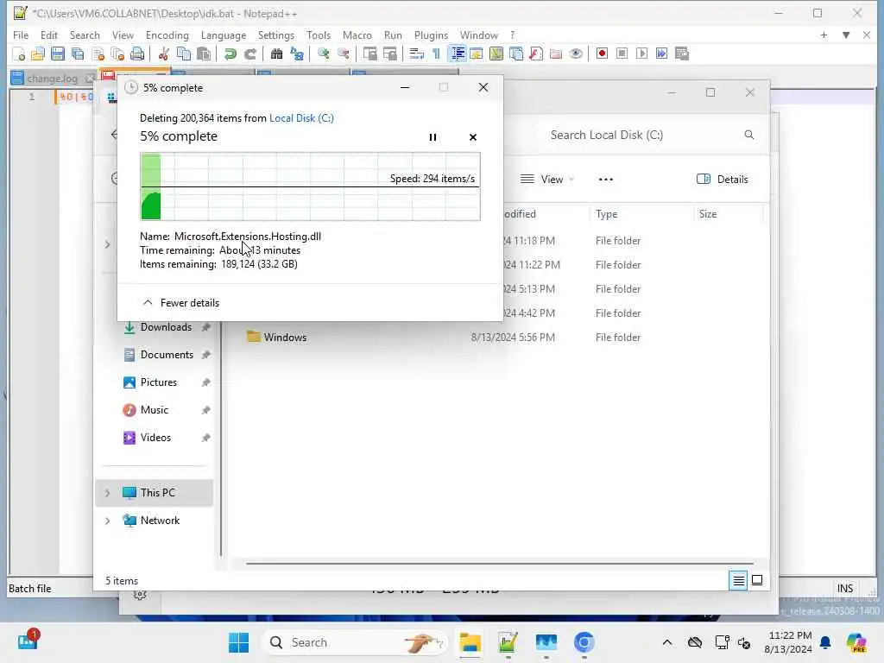Toggle word wrap in Notepad++ toolbar
The width and height of the screenshot is (884, 663).
coord(417,54)
